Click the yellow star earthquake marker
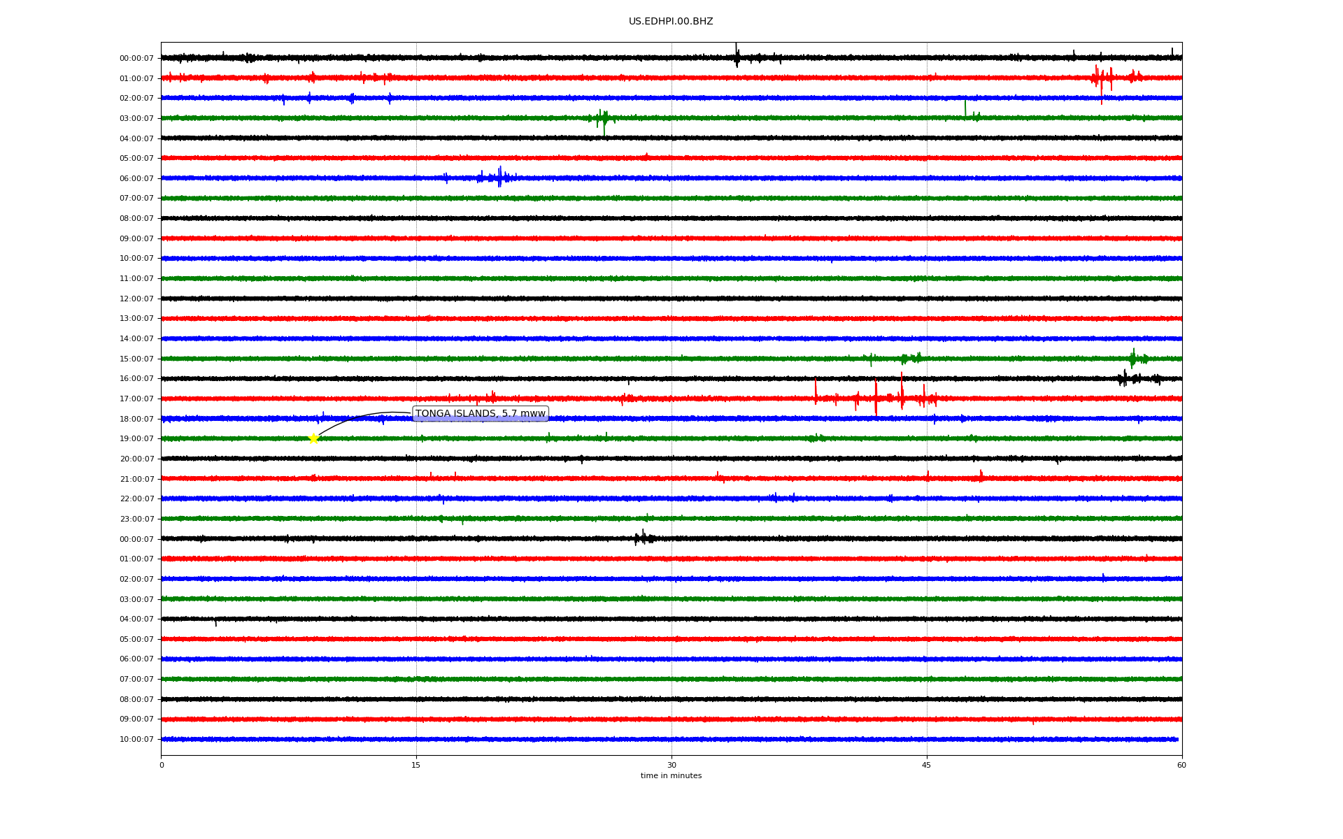Image resolution: width=1343 pixels, height=839 pixels. coord(313,438)
